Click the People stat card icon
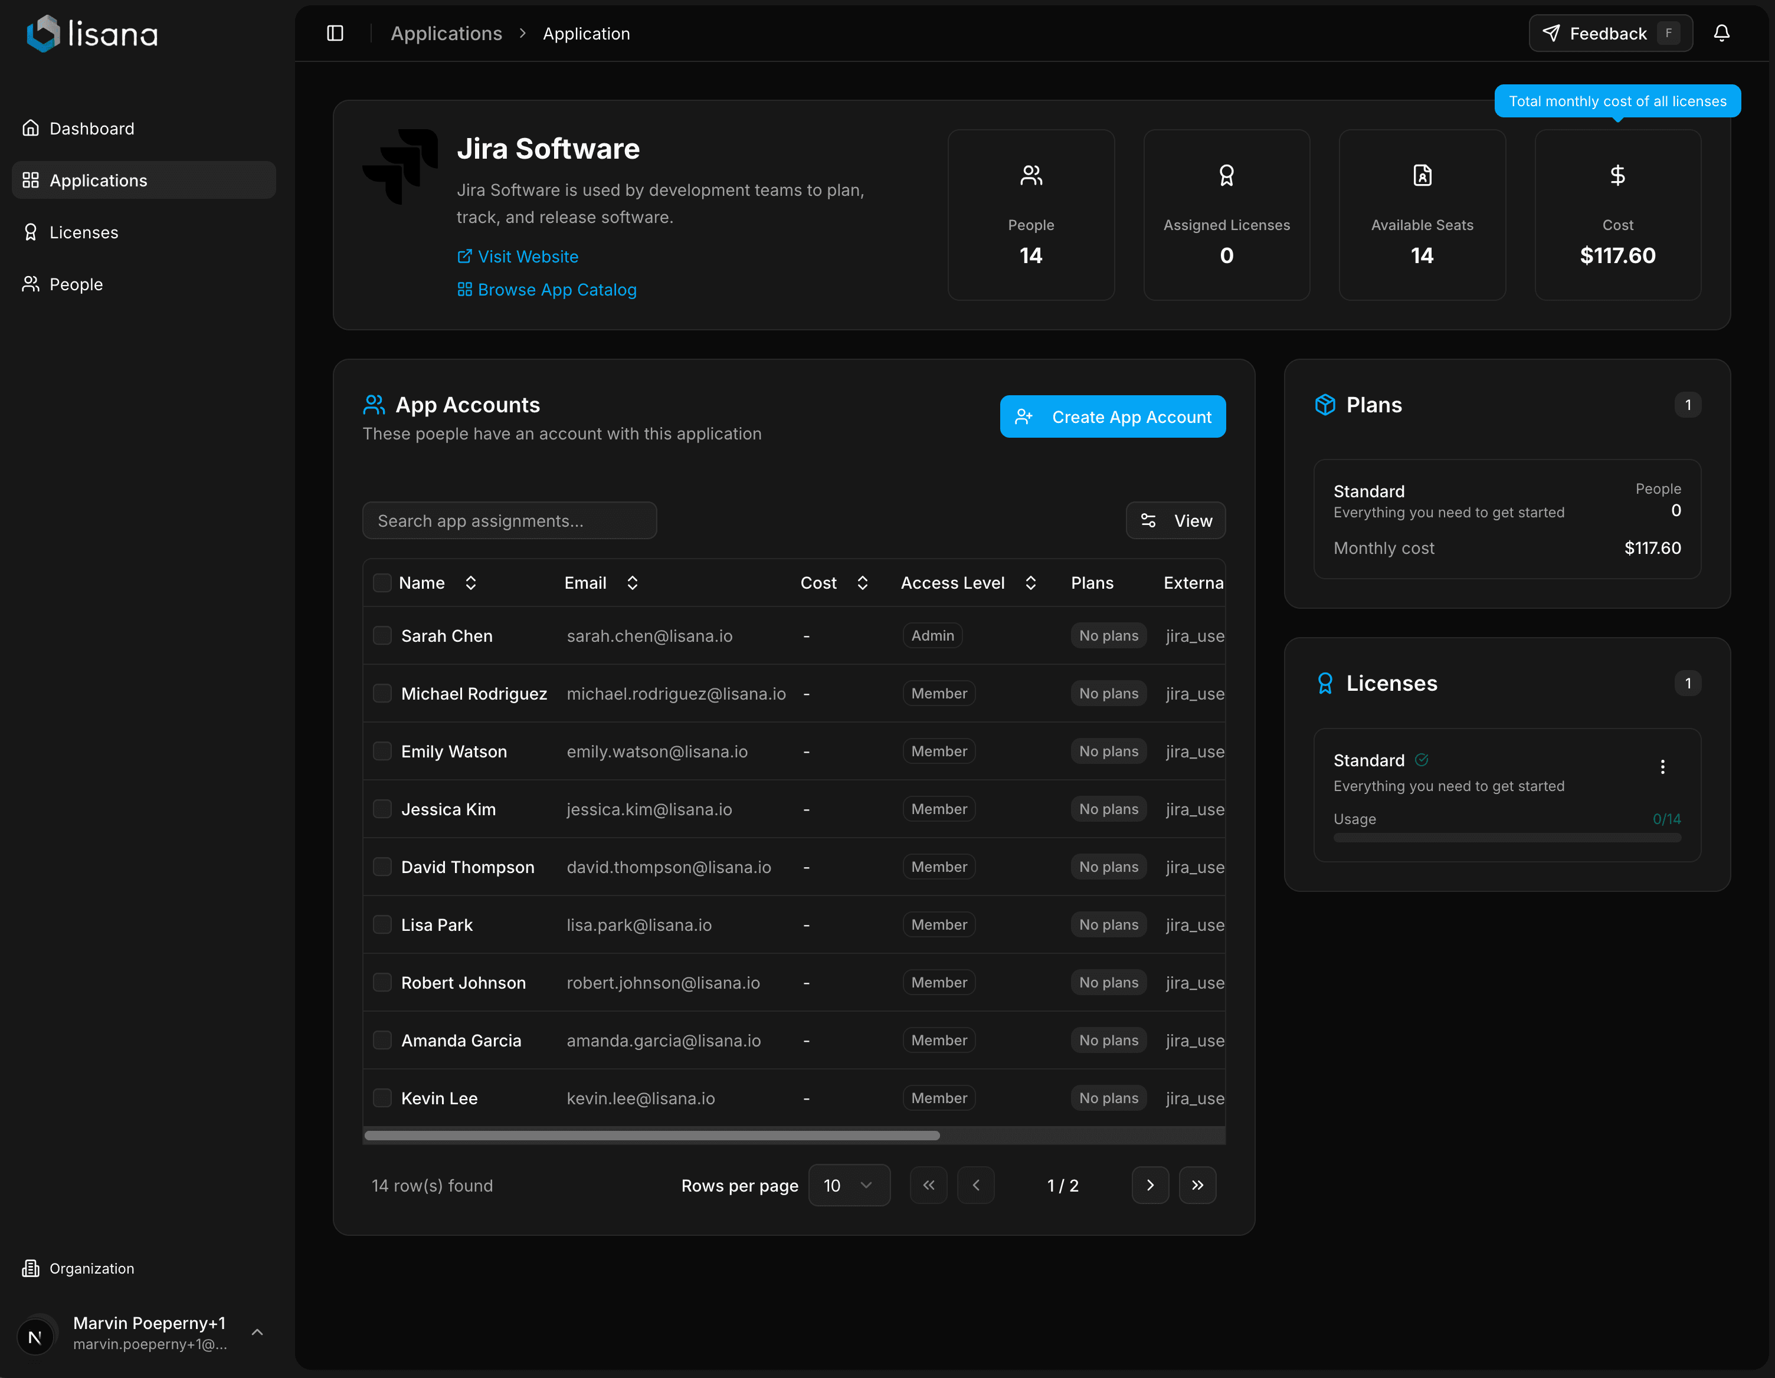This screenshot has width=1775, height=1378. [1030, 175]
